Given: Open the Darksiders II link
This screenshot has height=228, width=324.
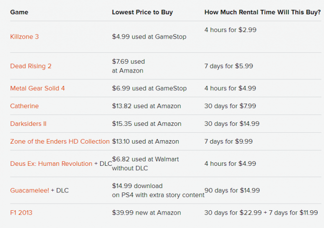Looking at the screenshot, I should point(28,124).
